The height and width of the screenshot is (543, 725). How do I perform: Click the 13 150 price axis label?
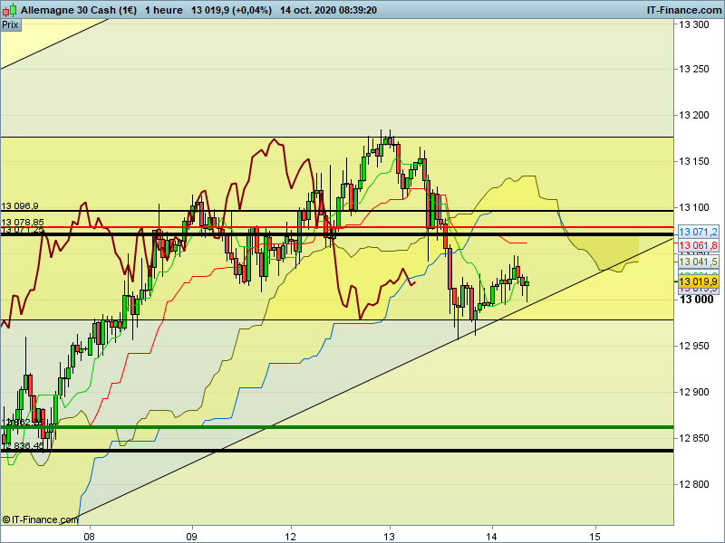693,161
